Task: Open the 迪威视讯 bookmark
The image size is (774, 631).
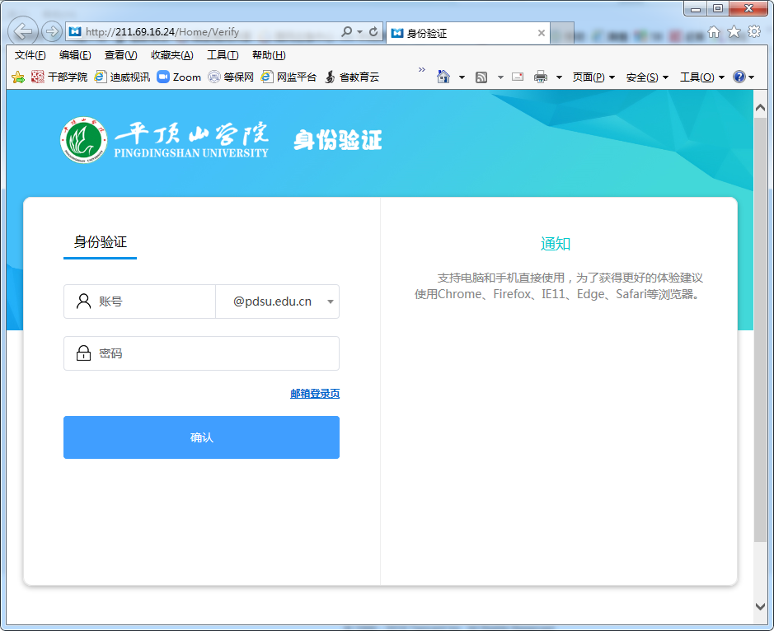Action: coord(123,77)
